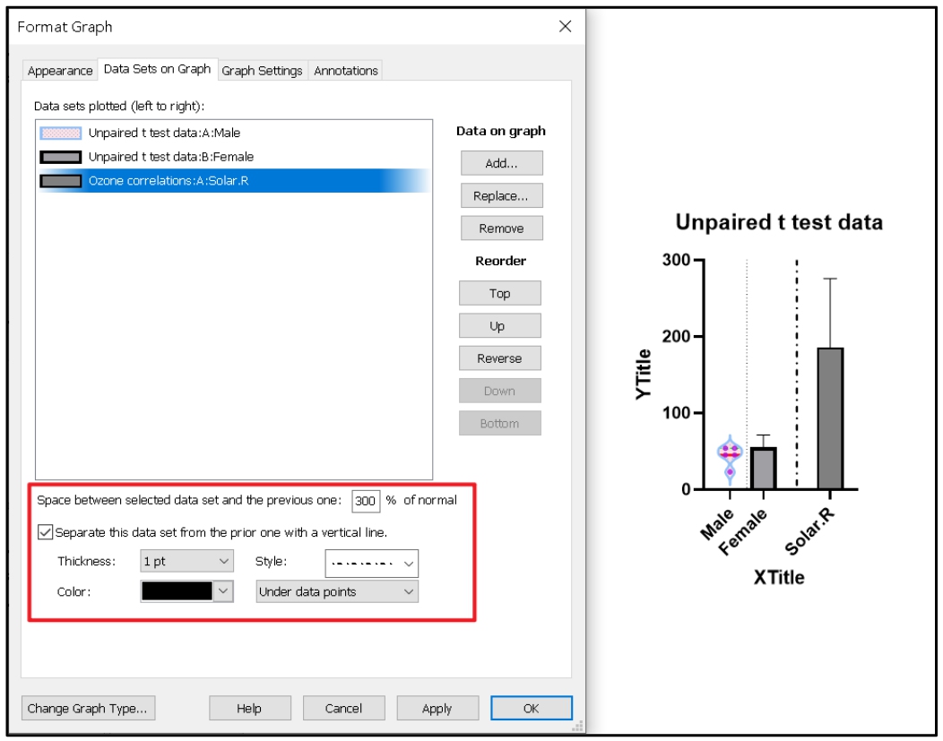Click the Add... button

pos(502,163)
